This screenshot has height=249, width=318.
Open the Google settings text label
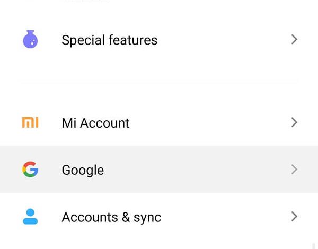(x=83, y=170)
